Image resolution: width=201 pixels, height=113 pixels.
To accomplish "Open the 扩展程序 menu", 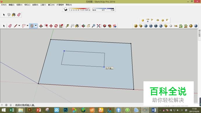I will coord(60,5).
